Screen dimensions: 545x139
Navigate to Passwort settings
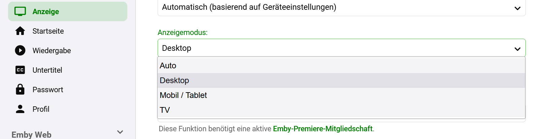[x=48, y=90]
